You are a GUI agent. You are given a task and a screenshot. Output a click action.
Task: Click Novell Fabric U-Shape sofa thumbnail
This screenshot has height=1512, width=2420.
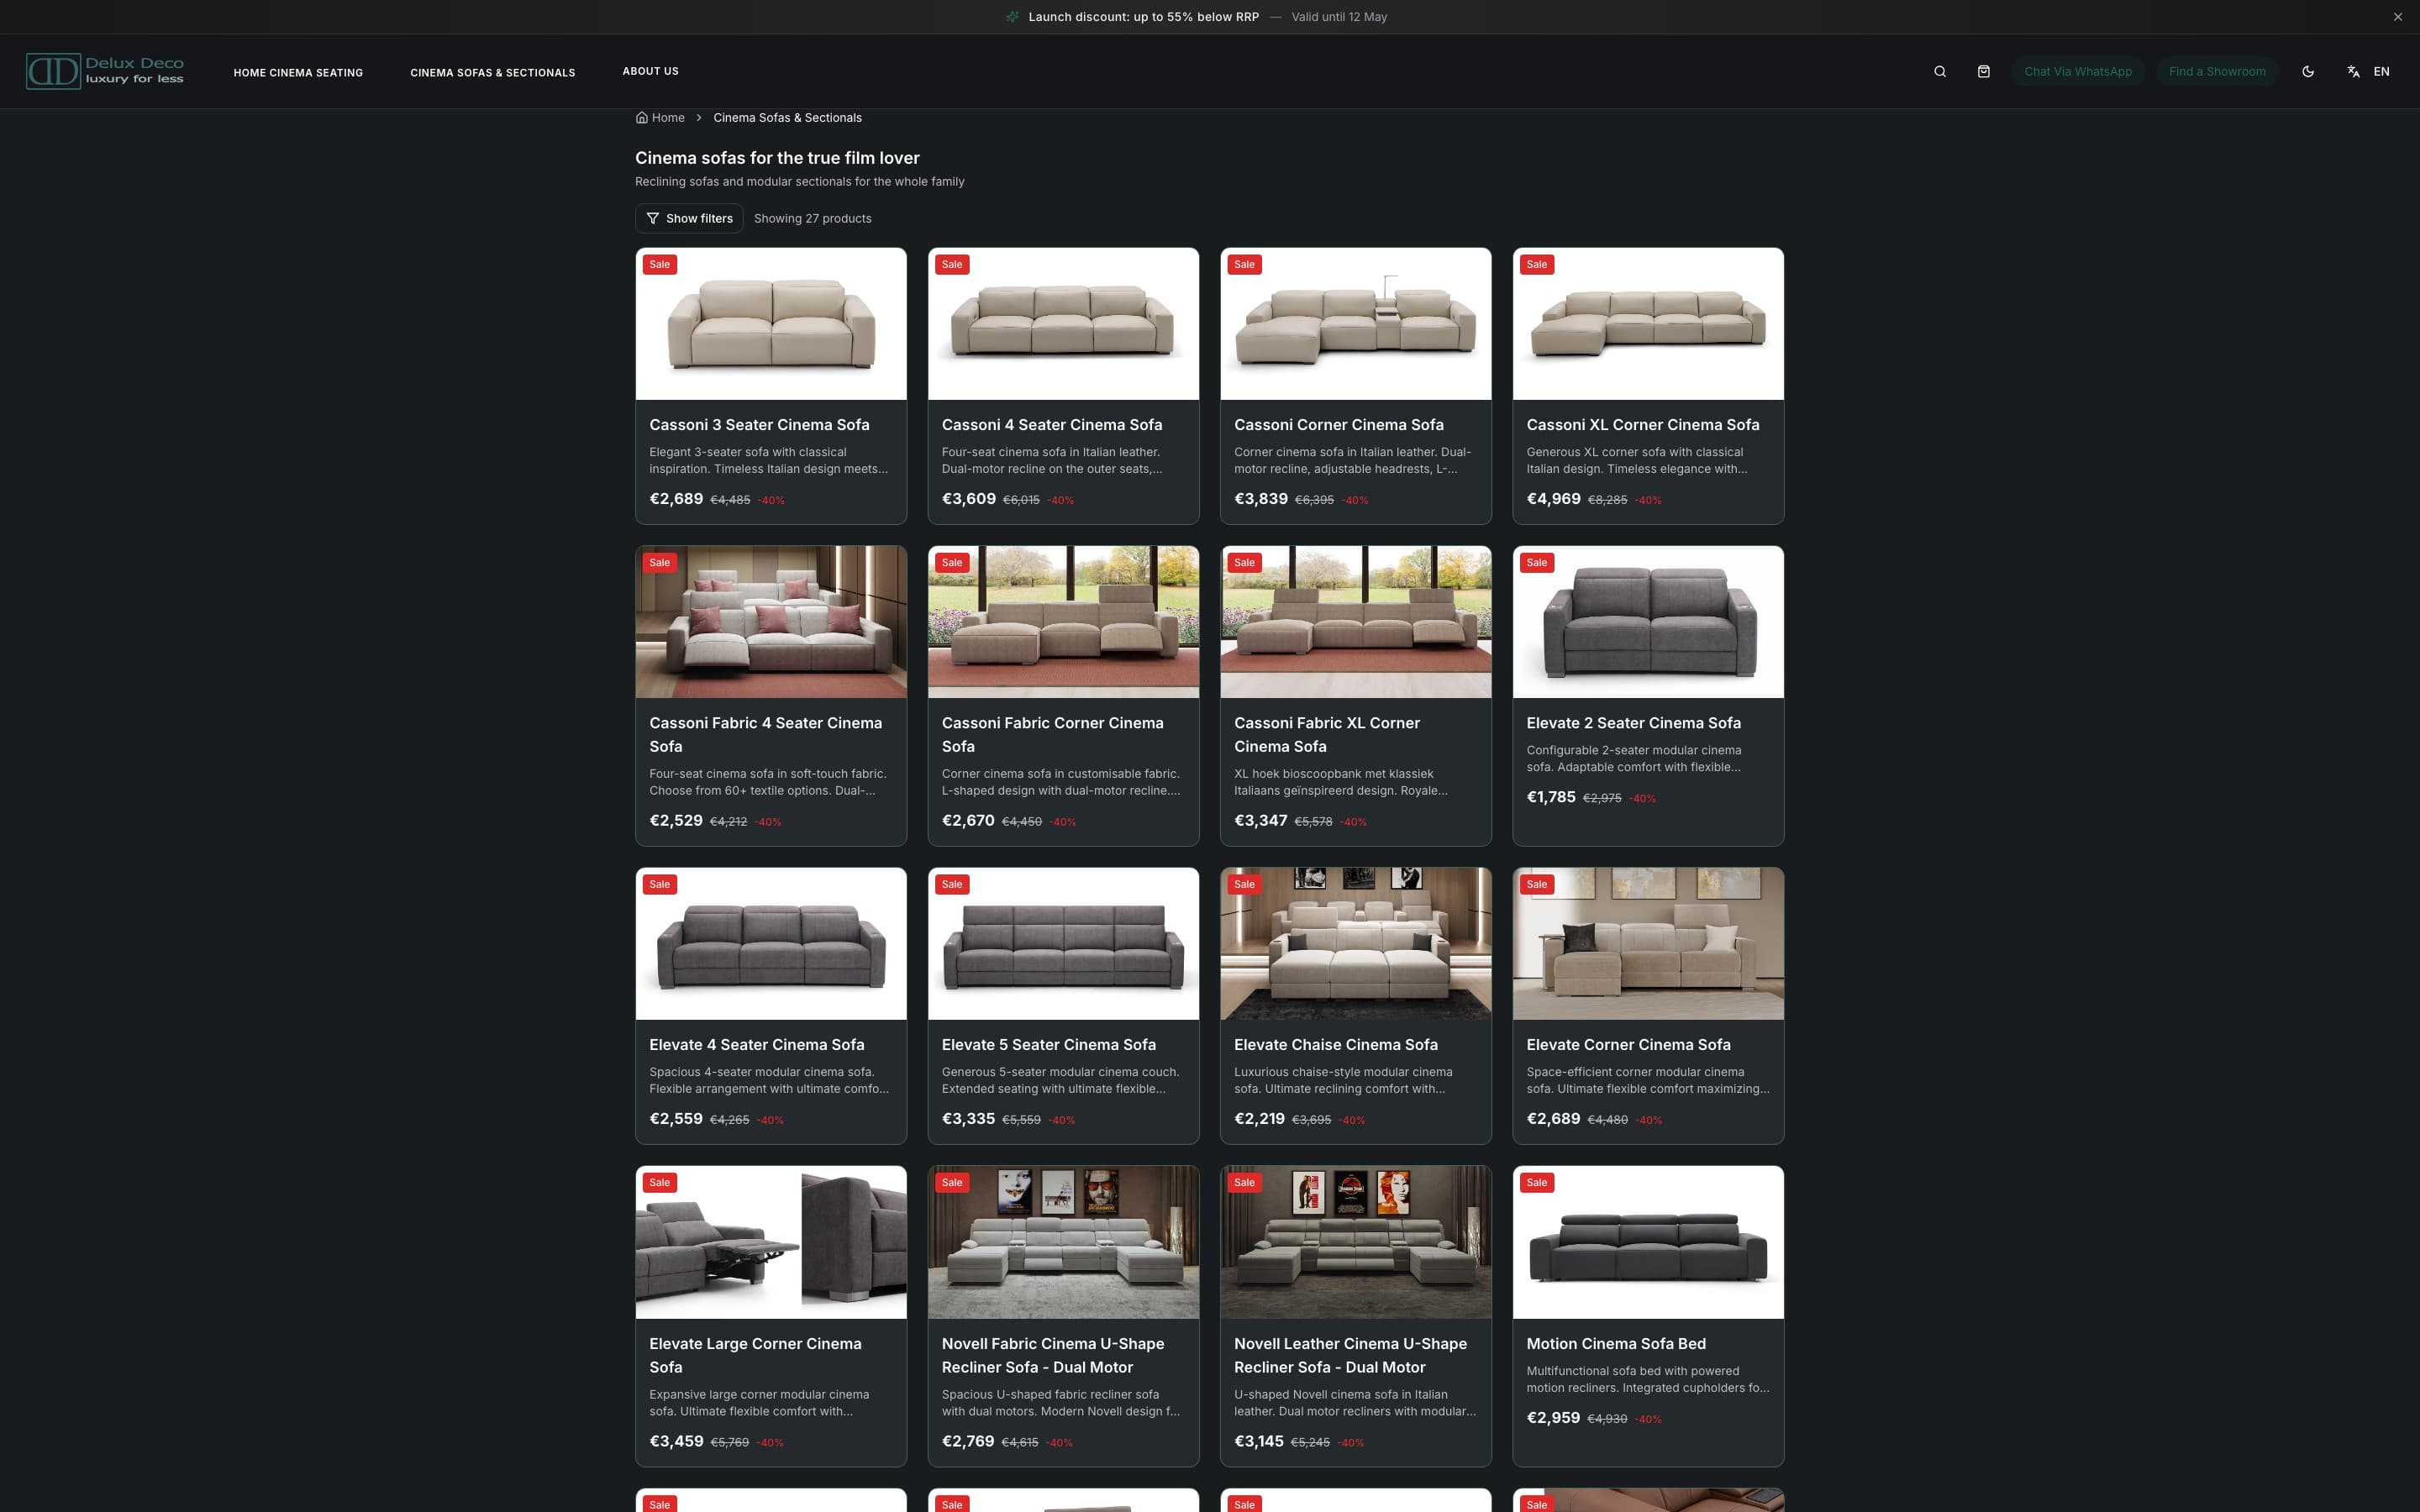tap(1063, 1242)
